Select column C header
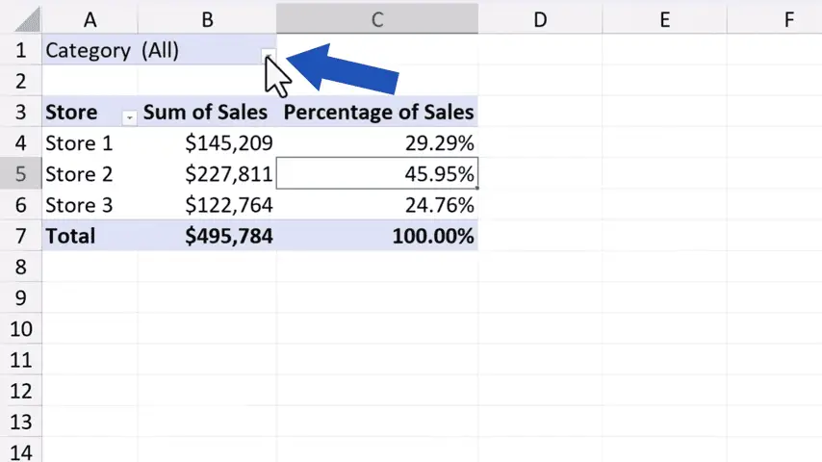The height and width of the screenshot is (462, 822). 377,18
